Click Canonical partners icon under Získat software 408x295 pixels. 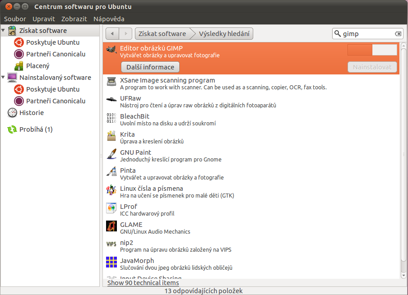tap(19, 54)
